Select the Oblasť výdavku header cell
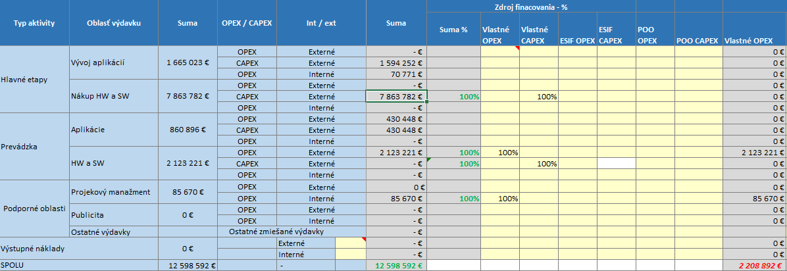The image size is (787, 271). tap(113, 23)
